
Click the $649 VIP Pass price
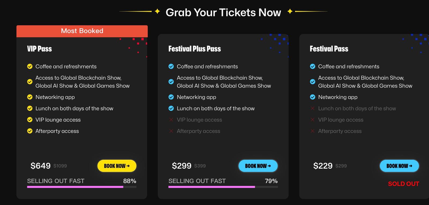[40, 166]
